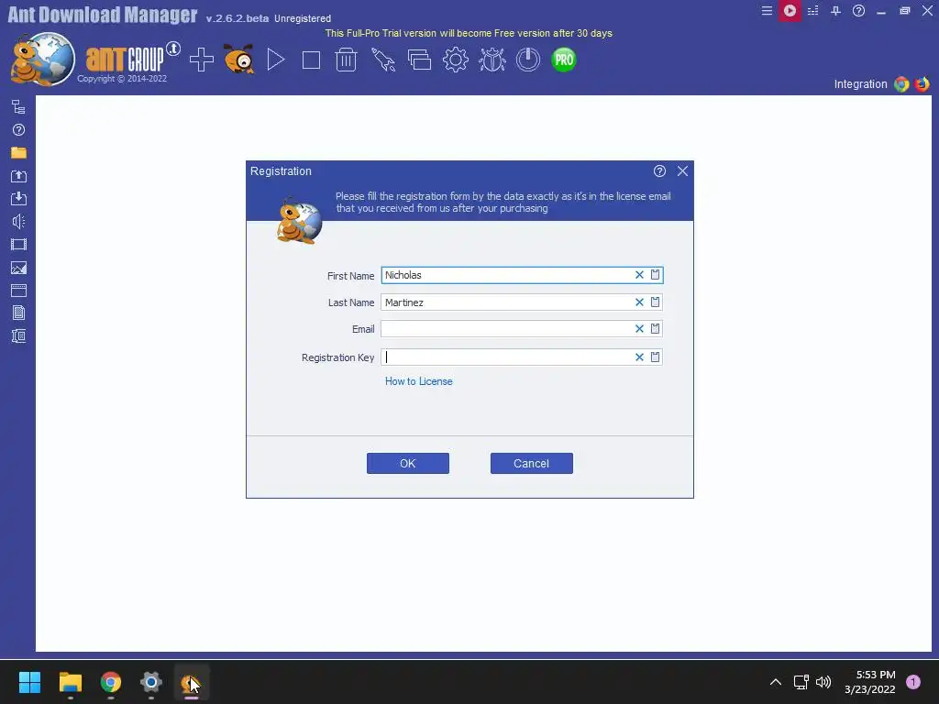939x704 pixels.
Task: Paste clipboard into Registration Key field
Action: 655,357
